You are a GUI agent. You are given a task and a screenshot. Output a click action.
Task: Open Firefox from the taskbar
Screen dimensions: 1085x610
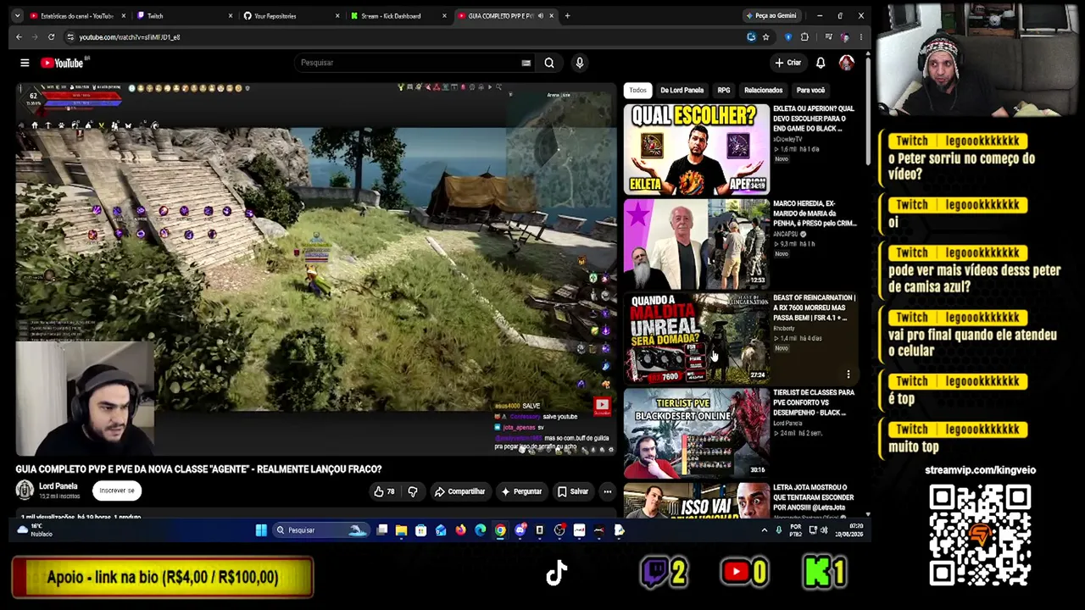[460, 530]
